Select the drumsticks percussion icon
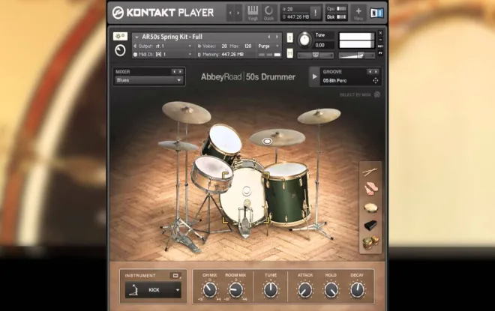495x311 pixels. [x=370, y=172]
